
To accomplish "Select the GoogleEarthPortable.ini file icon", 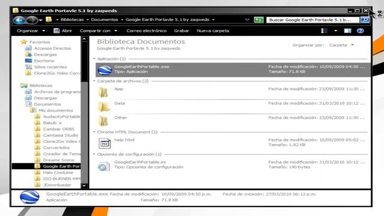I will pyautogui.click(x=104, y=166).
